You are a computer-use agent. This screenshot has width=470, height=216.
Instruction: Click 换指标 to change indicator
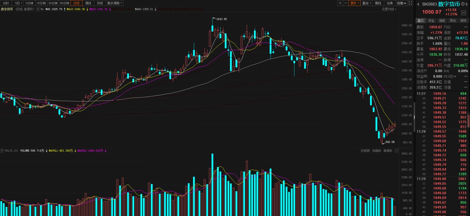tap(388, 151)
